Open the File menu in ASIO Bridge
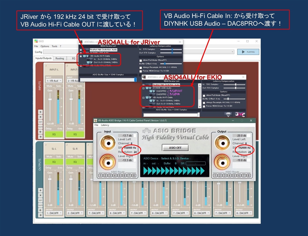 point(97,125)
